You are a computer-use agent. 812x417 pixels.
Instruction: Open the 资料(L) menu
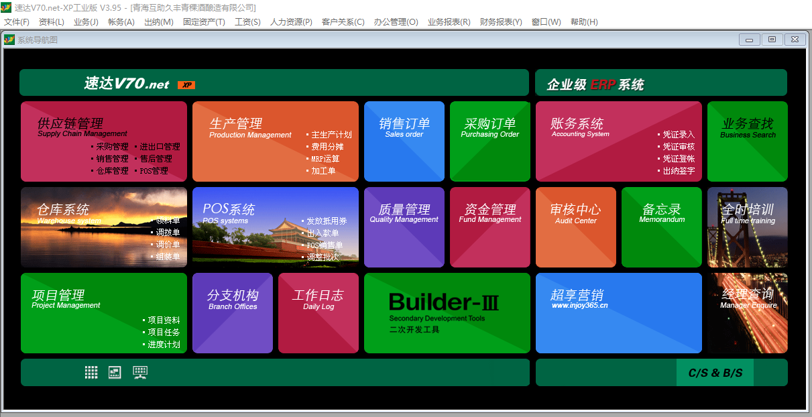pos(52,22)
